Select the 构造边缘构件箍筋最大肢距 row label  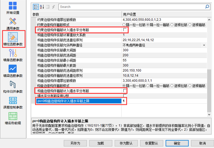57,66
